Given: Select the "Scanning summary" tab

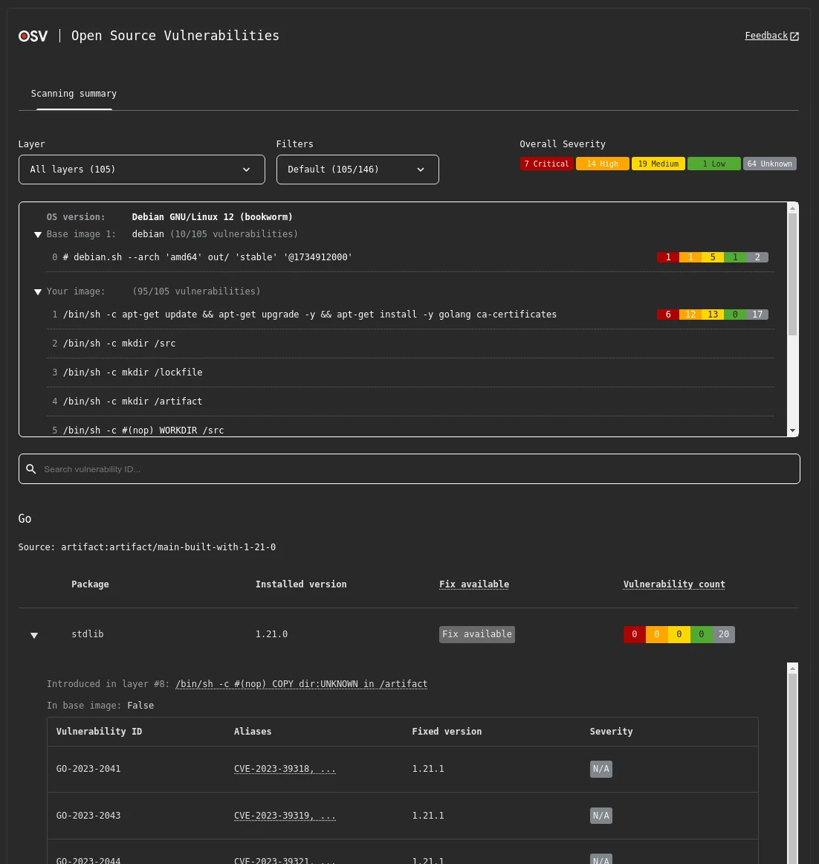Looking at the screenshot, I should [74, 94].
